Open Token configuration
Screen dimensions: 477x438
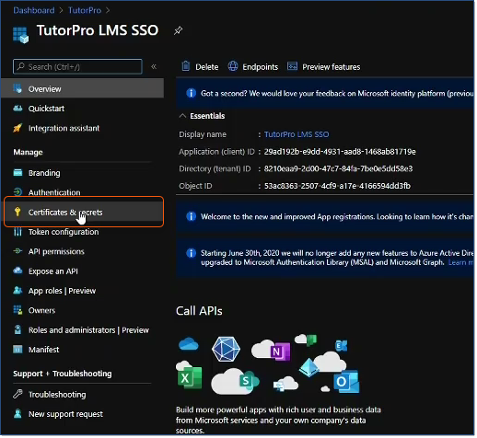[x=64, y=232]
